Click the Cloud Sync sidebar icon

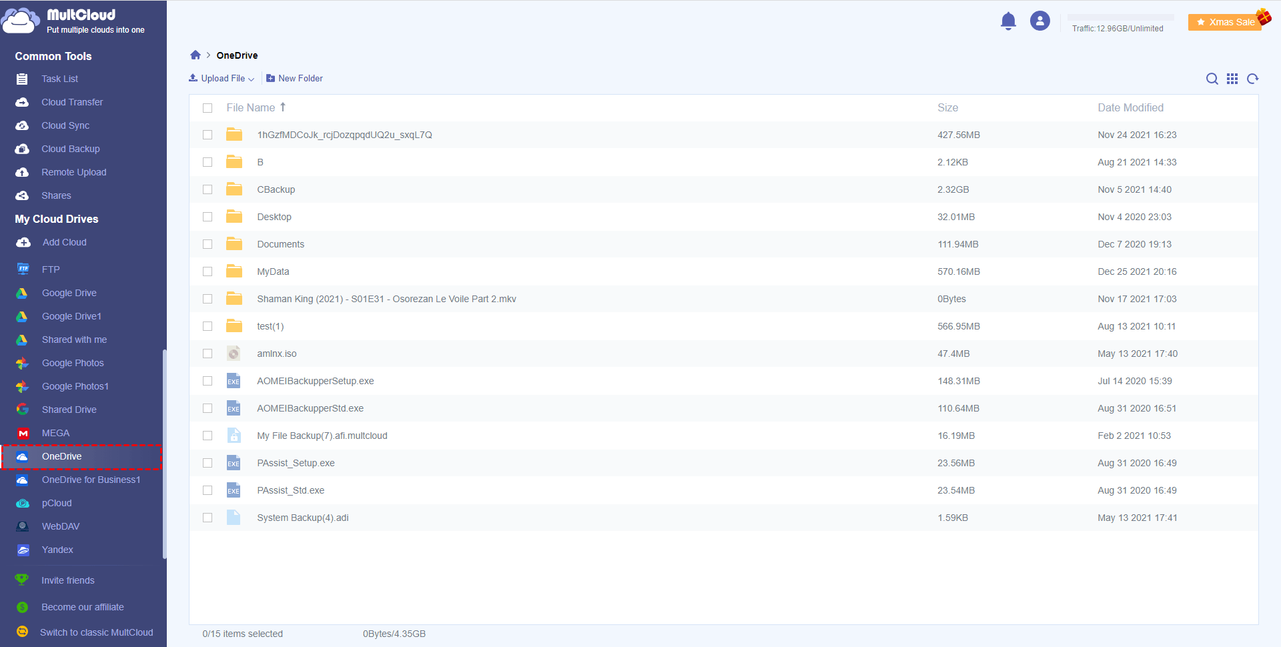coord(22,125)
